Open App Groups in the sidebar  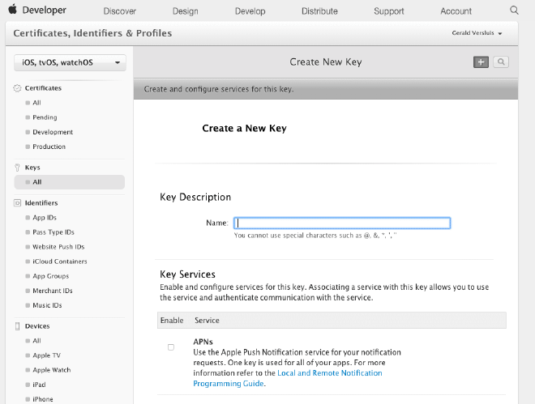[x=50, y=276]
